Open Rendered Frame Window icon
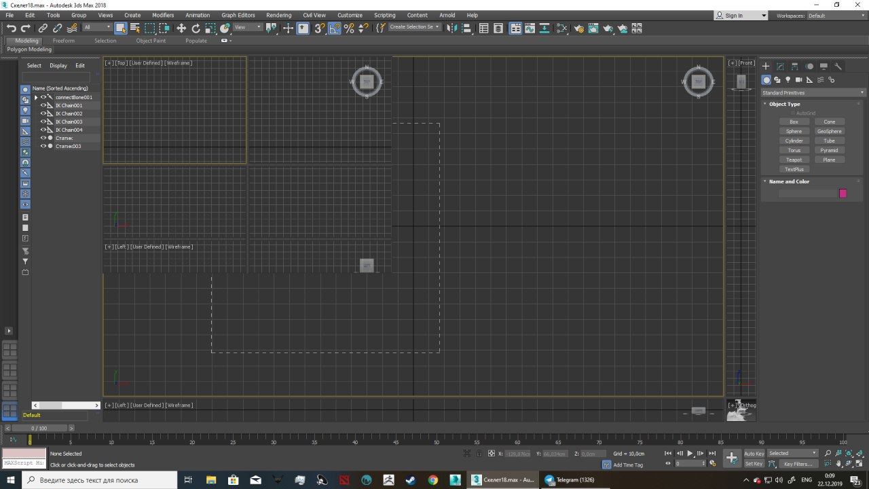Screen dimensions: 869x489 593,28
